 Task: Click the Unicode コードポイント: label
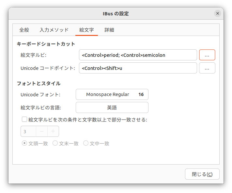pos(48,68)
